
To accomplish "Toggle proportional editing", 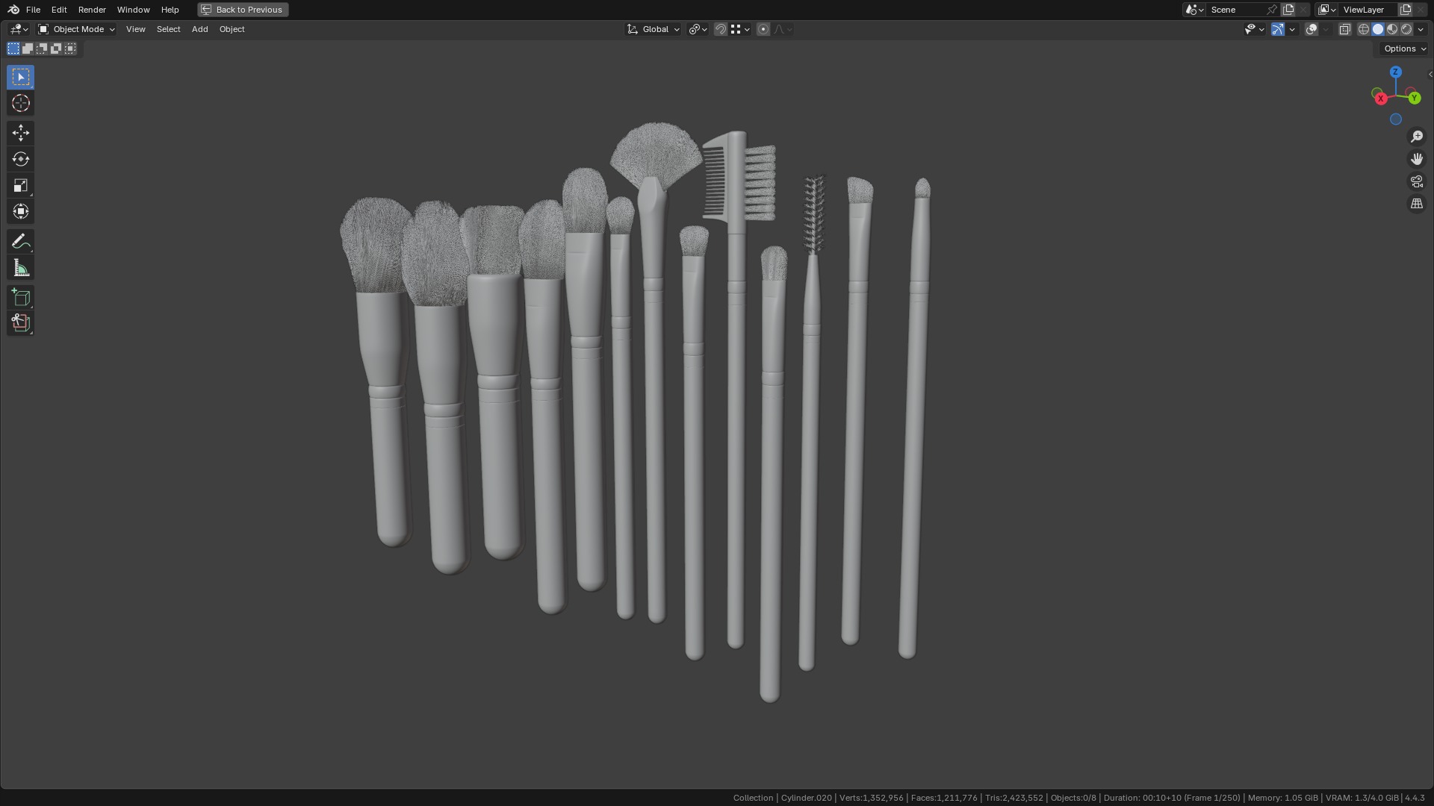I will click(763, 29).
